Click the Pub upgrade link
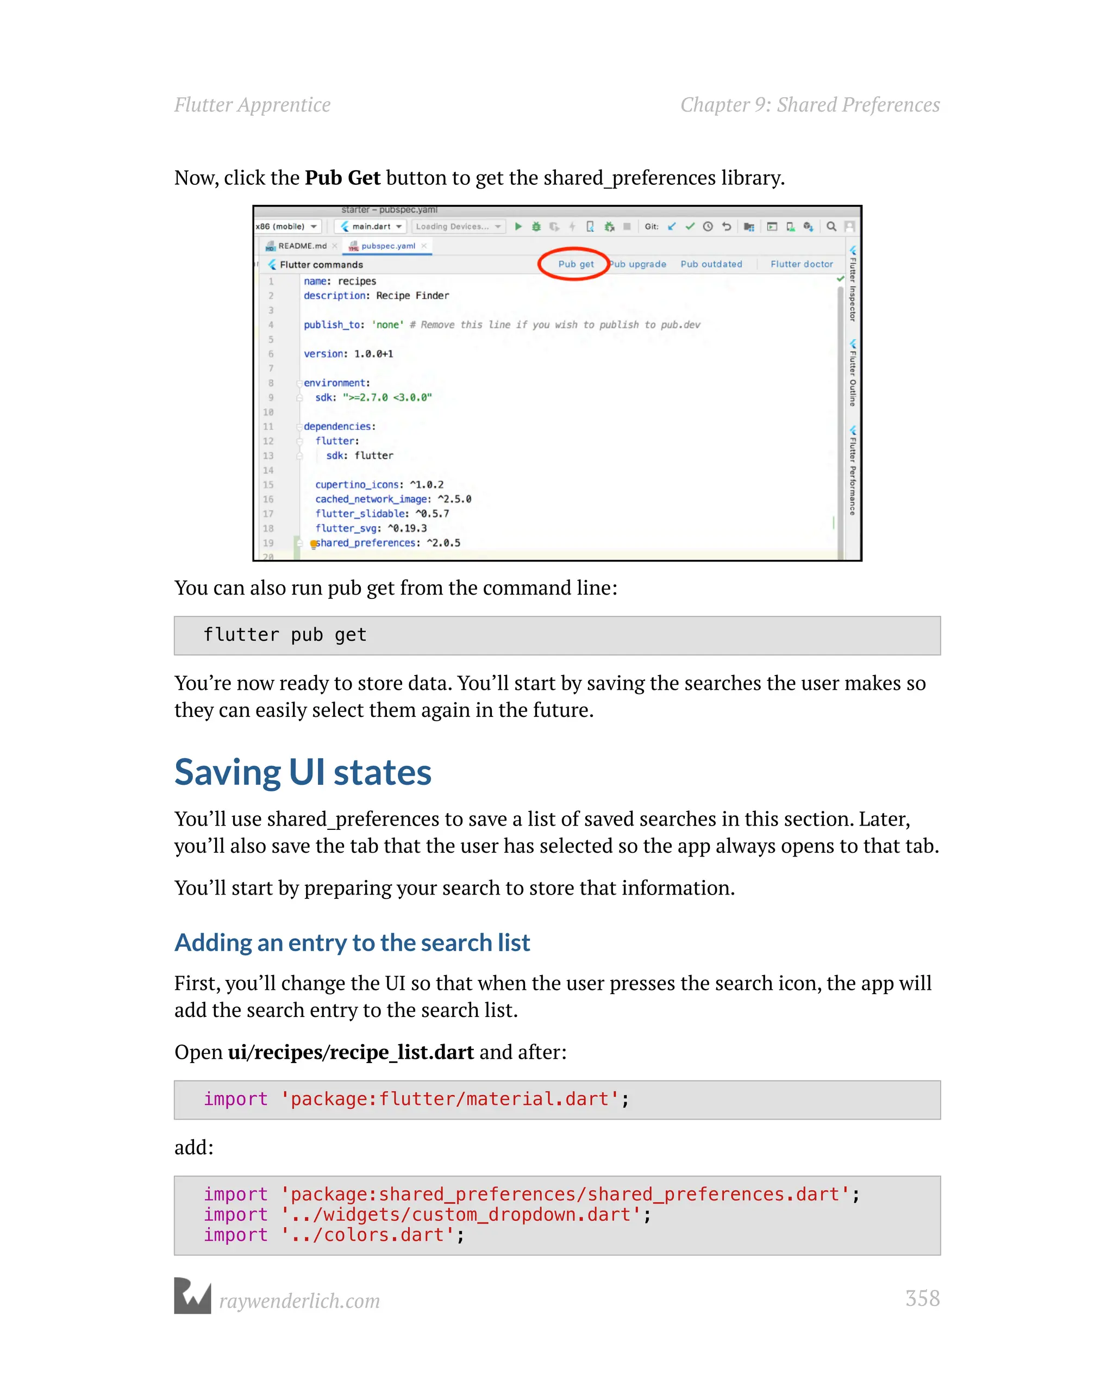The image size is (1113, 1387). [x=637, y=264]
